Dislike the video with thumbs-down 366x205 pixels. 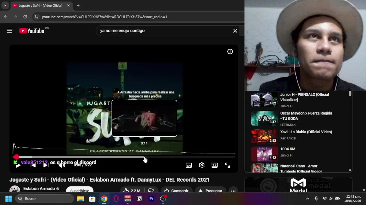(x=151, y=190)
